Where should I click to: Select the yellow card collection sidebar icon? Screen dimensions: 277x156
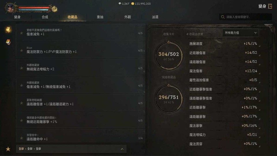[8, 29]
